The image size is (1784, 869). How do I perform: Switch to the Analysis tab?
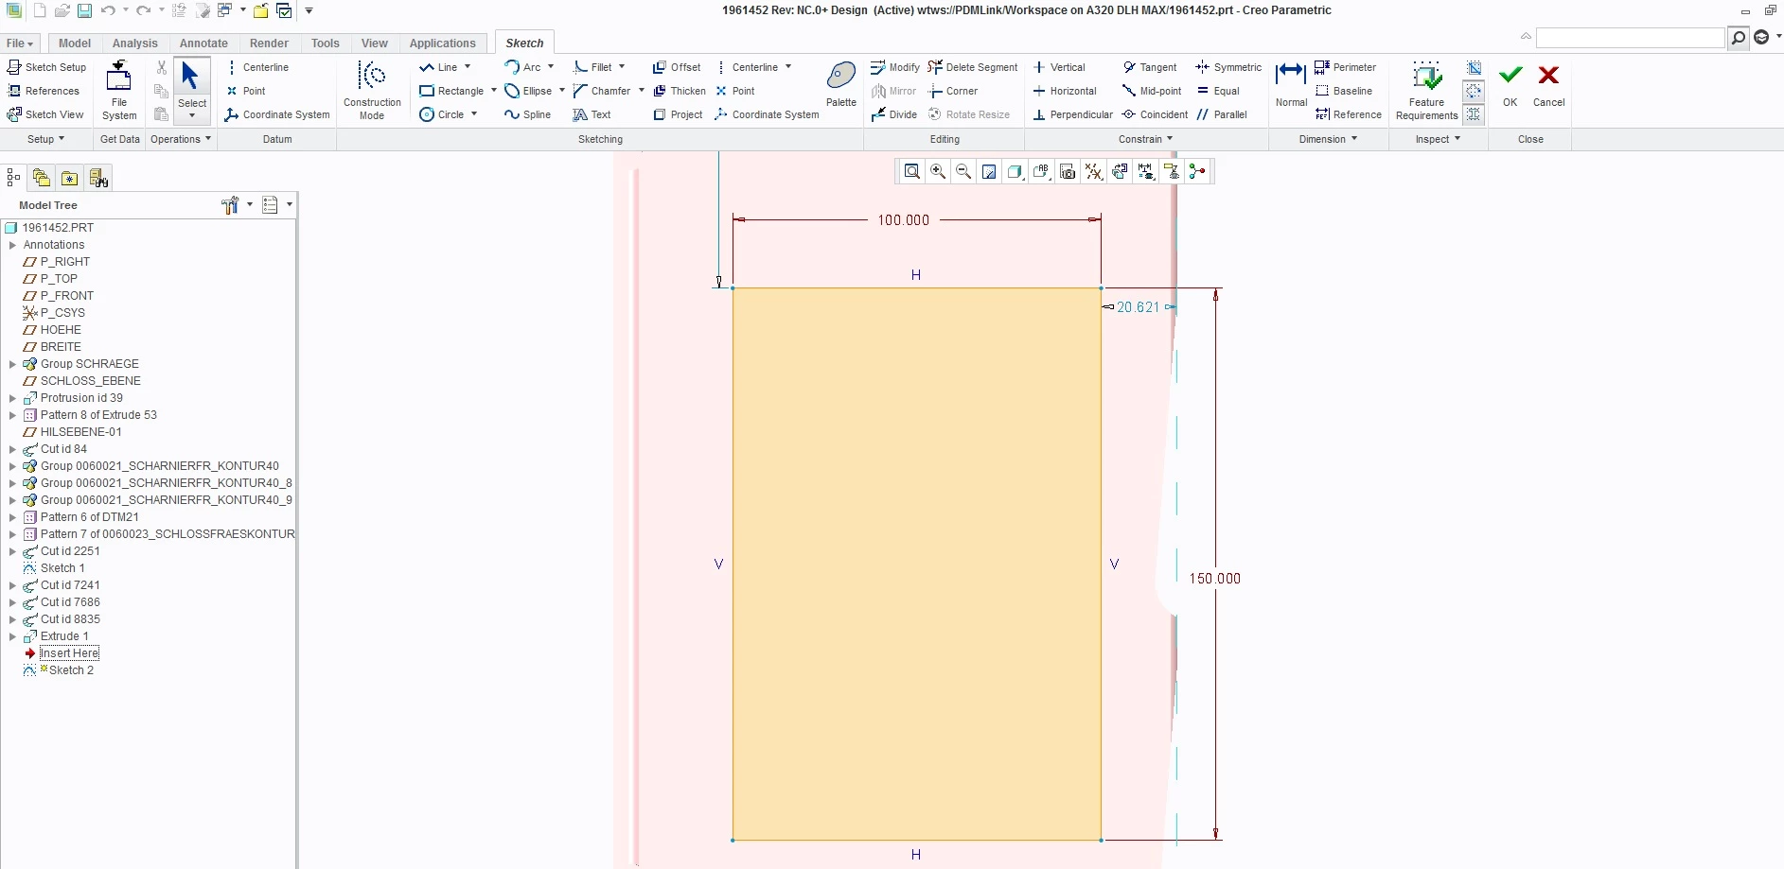[x=135, y=43]
